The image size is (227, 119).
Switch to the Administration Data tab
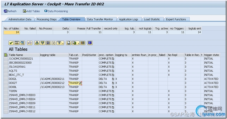(20, 19)
